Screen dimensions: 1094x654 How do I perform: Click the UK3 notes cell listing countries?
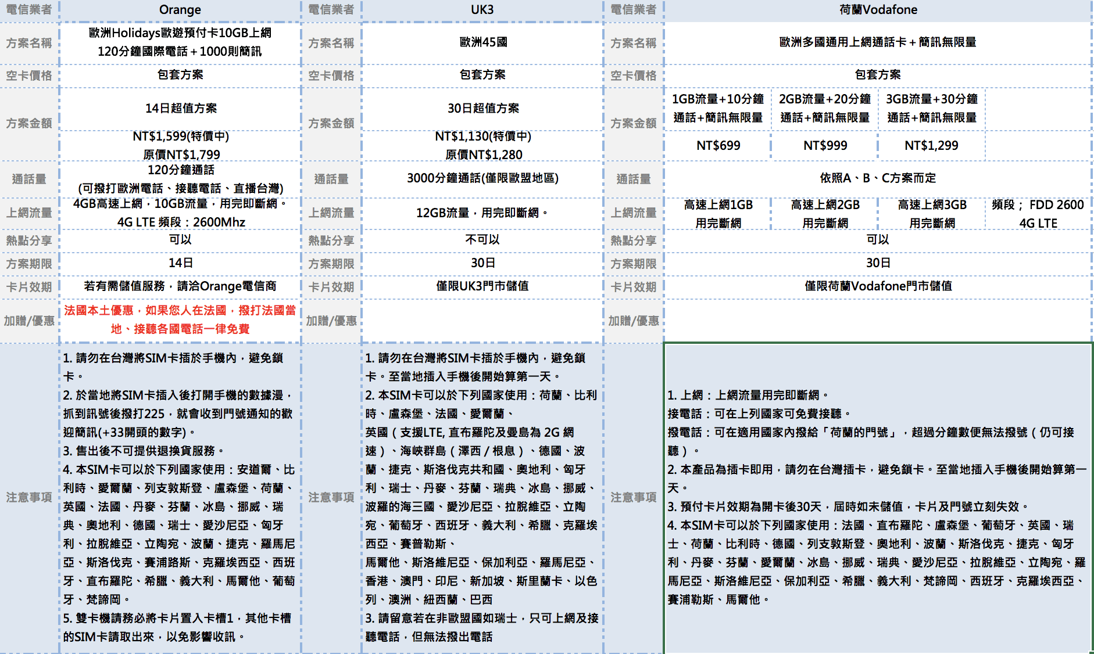coord(482,498)
